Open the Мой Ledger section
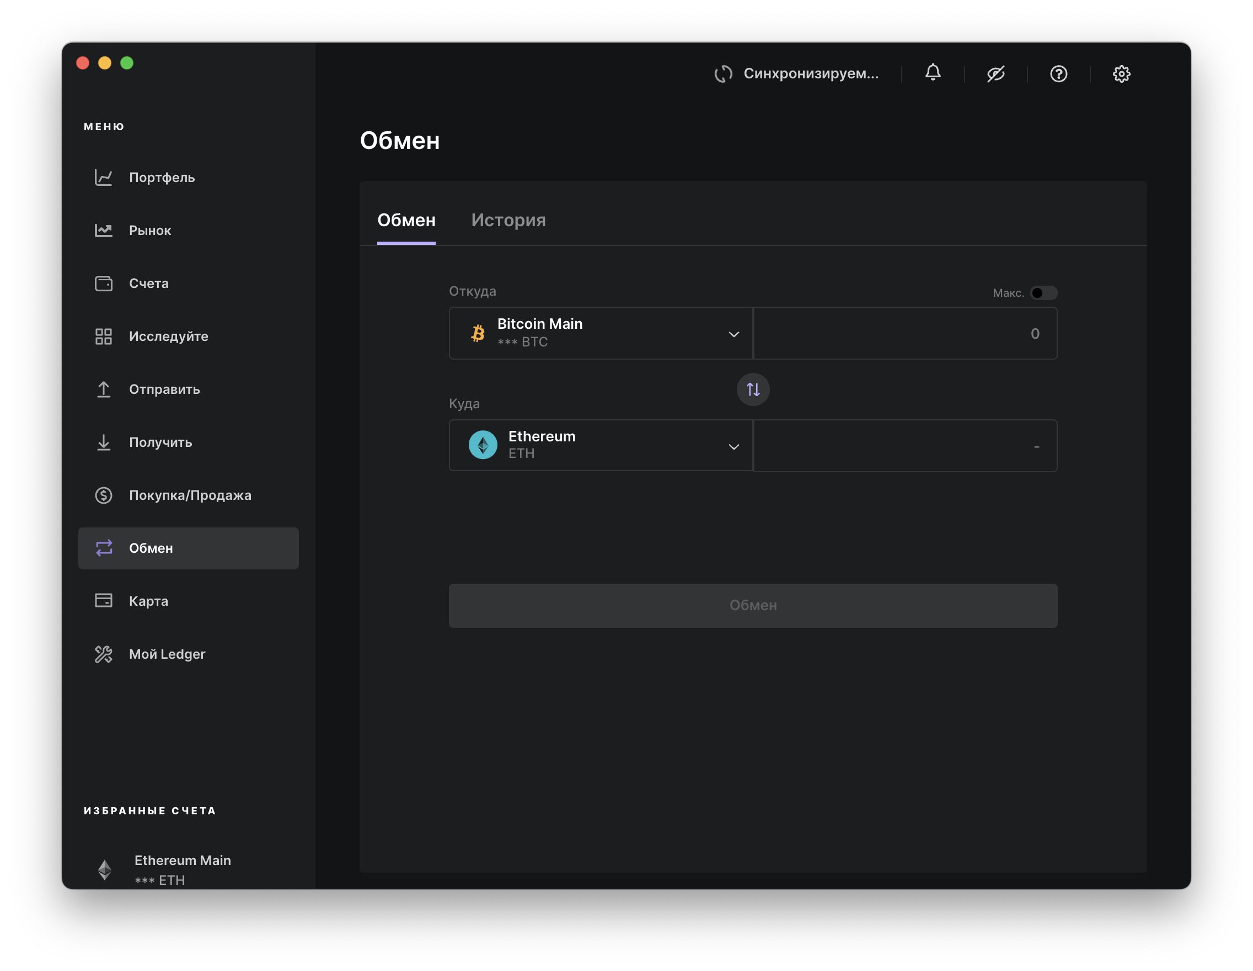The image size is (1253, 971). 167,654
